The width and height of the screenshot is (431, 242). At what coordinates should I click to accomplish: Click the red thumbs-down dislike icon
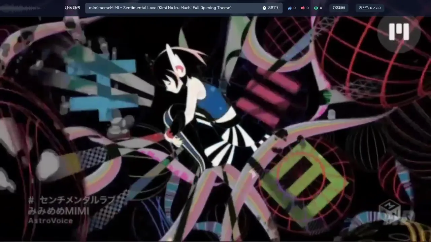[x=303, y=8]
